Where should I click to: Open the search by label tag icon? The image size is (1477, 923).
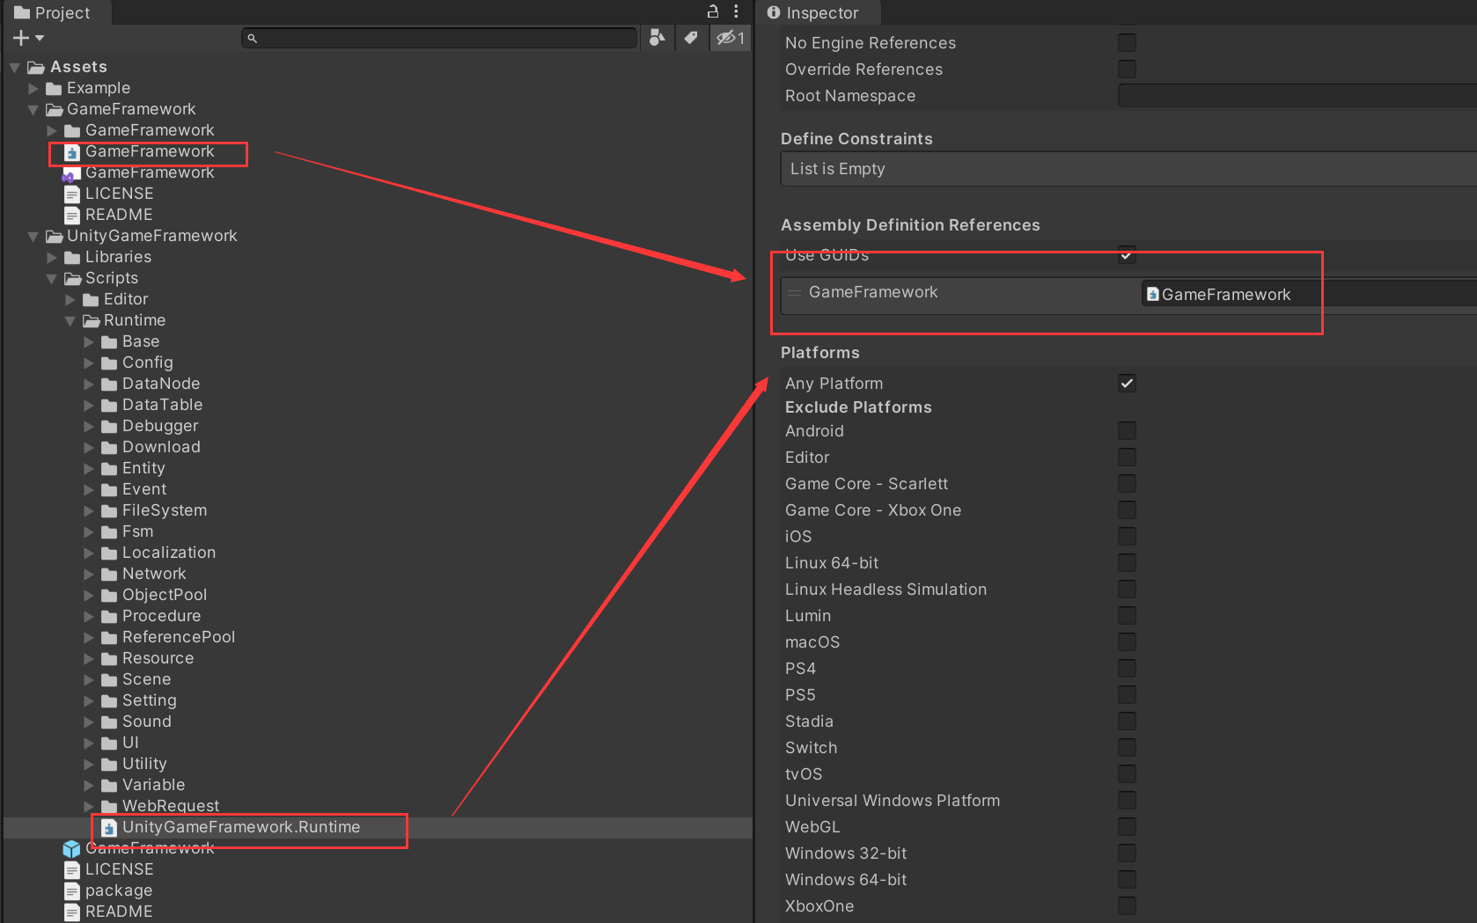pyautogui.click(x=691, y=38)
